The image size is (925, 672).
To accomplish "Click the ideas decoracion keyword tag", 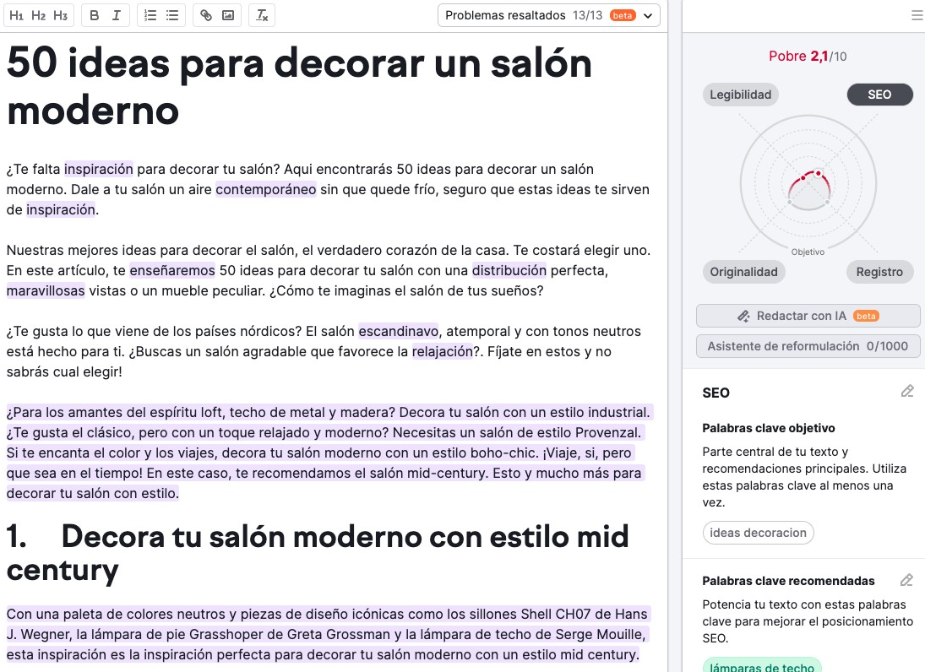I will click(758, 533).
